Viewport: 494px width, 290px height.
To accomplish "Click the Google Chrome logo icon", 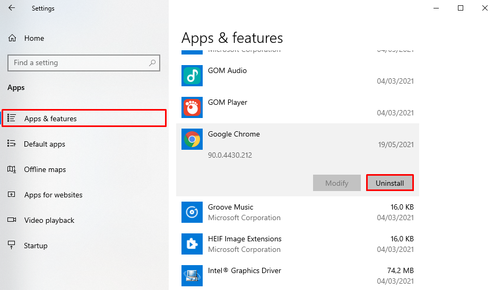I will [192, 139].
